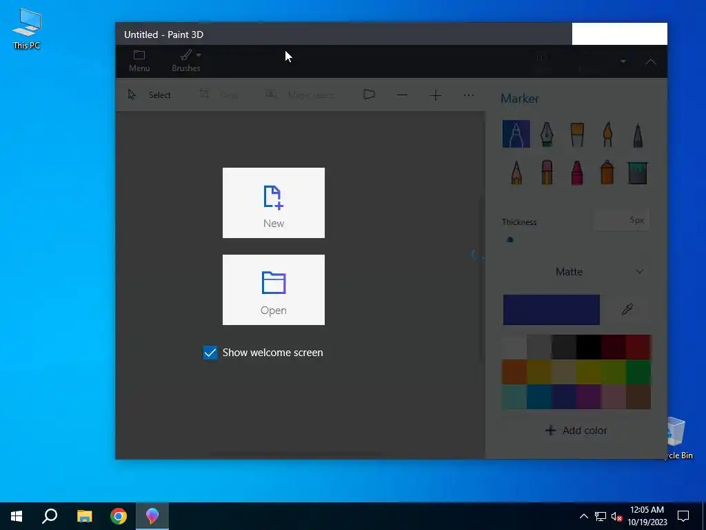Click the Untitled - Paint 3D title
The image size is (706, 530).
(x=163, y=35)
